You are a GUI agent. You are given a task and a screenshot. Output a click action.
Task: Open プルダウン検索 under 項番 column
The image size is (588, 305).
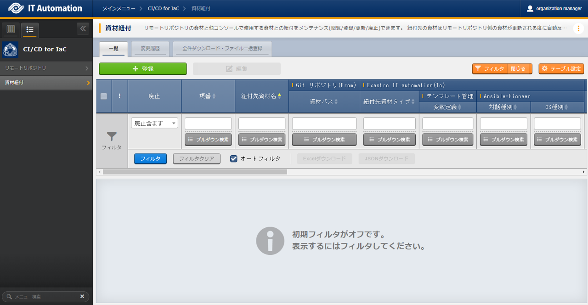click(x=208, y=140)
